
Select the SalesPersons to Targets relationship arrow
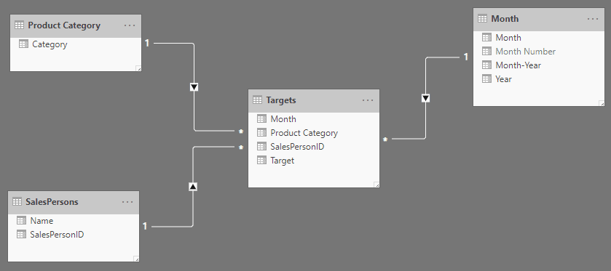(193, 187)
